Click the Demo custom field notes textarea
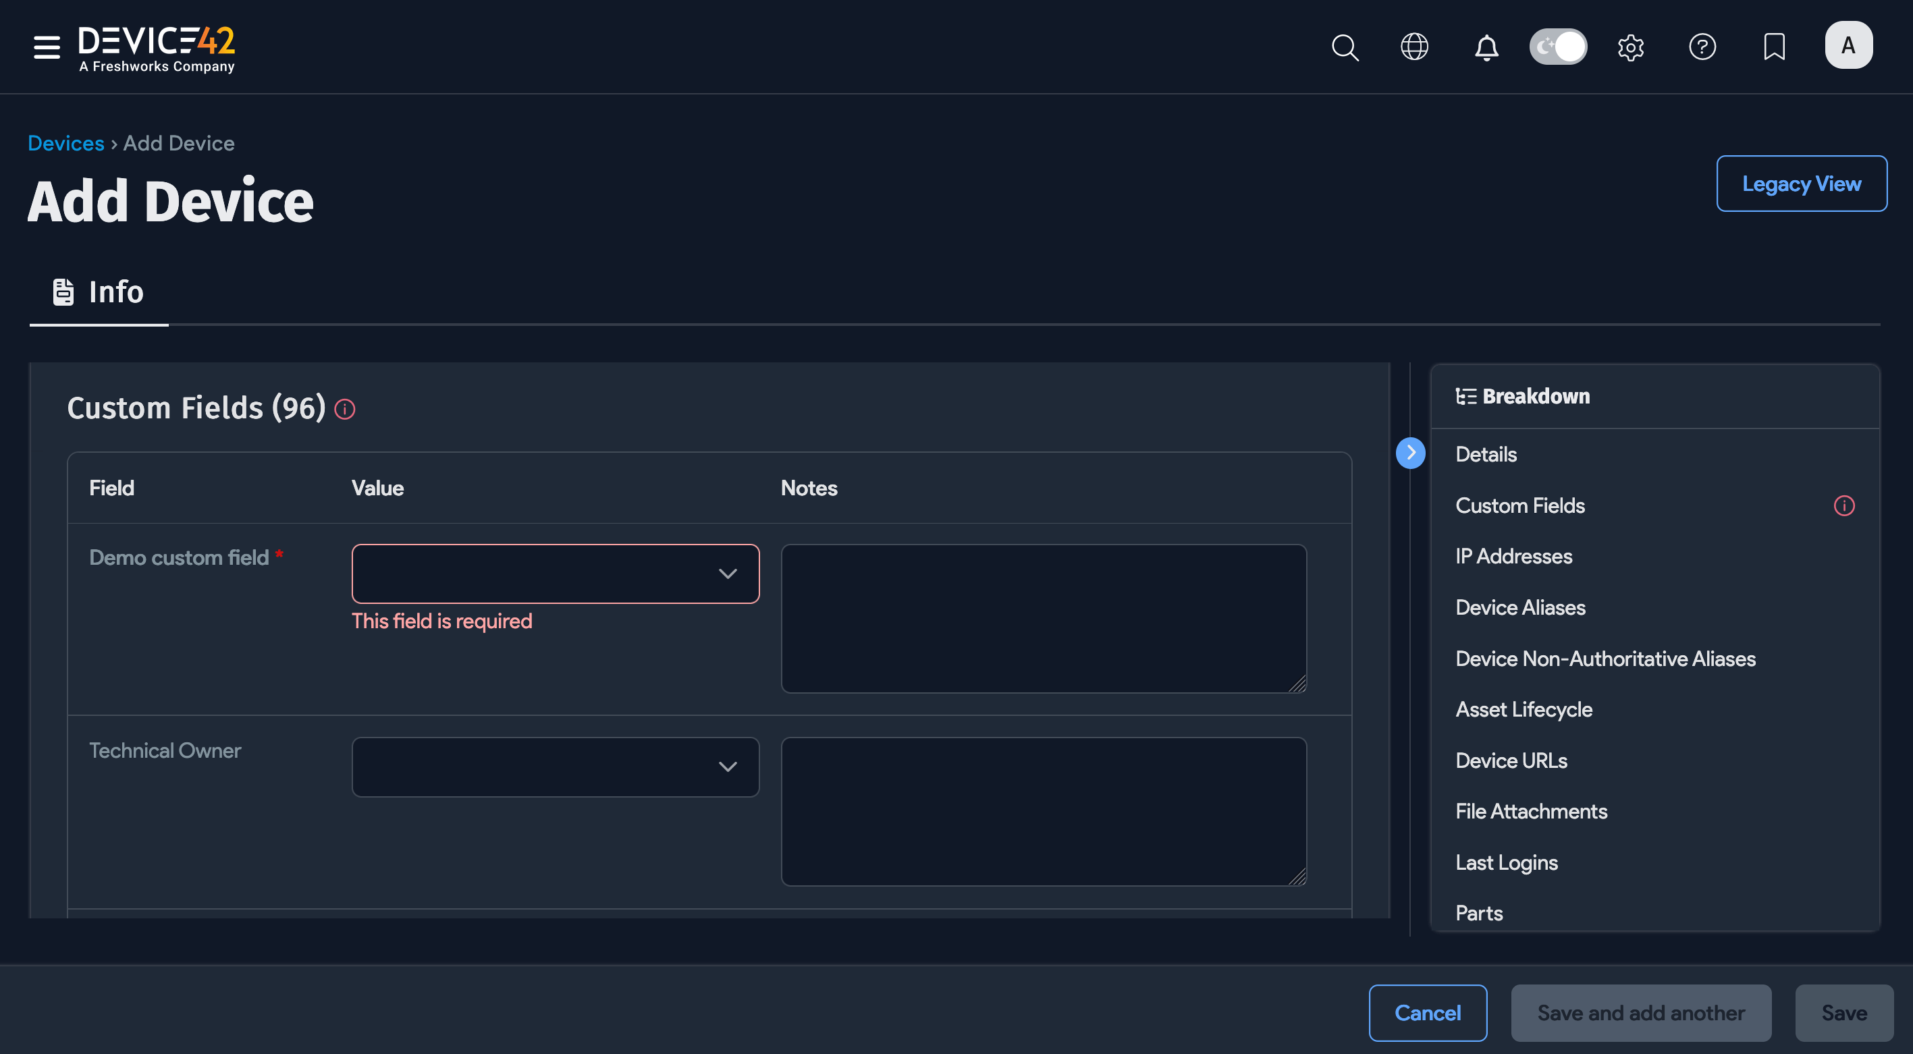 click(1044, 618)
